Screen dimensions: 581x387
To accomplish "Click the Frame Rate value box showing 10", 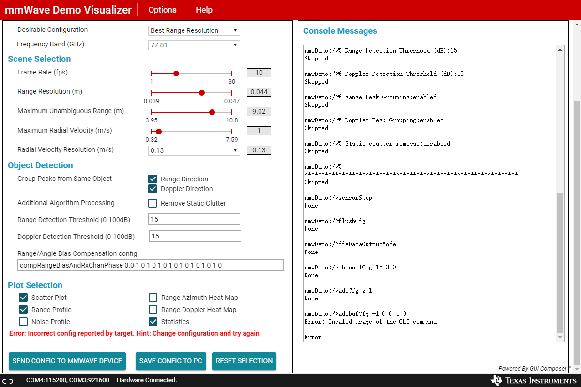I will coord(259,73).
